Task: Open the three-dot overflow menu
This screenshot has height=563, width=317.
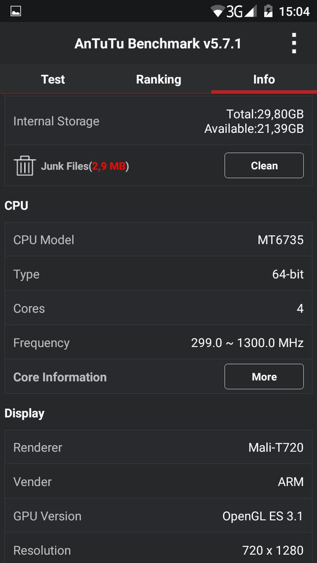Action: click(x=294, y=43)
